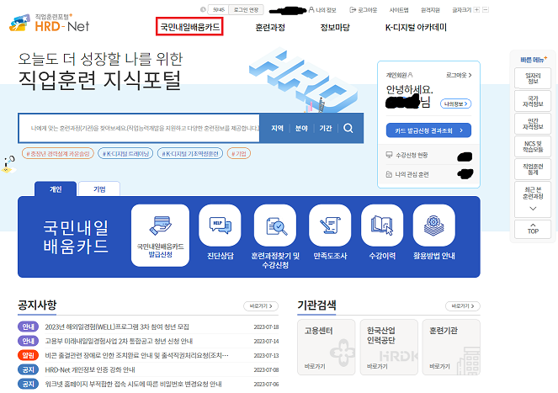Viewport: 558px width, 393px height.
Task: Open 국가 자격정보 quick menu
Action: pos(533,101)
